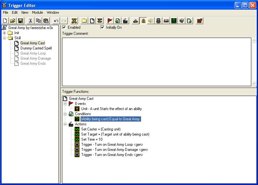
Task: Open the Module menu
Action: (37, 12)
